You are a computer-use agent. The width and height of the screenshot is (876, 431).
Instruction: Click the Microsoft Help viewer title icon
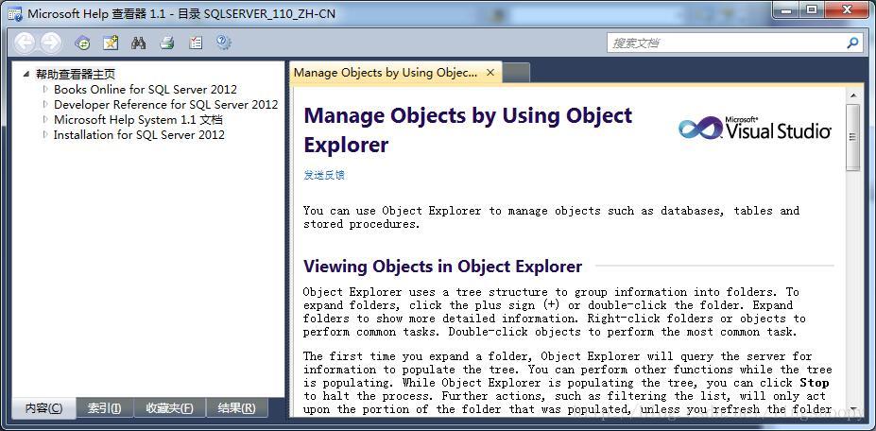click(x=15, y=13)
